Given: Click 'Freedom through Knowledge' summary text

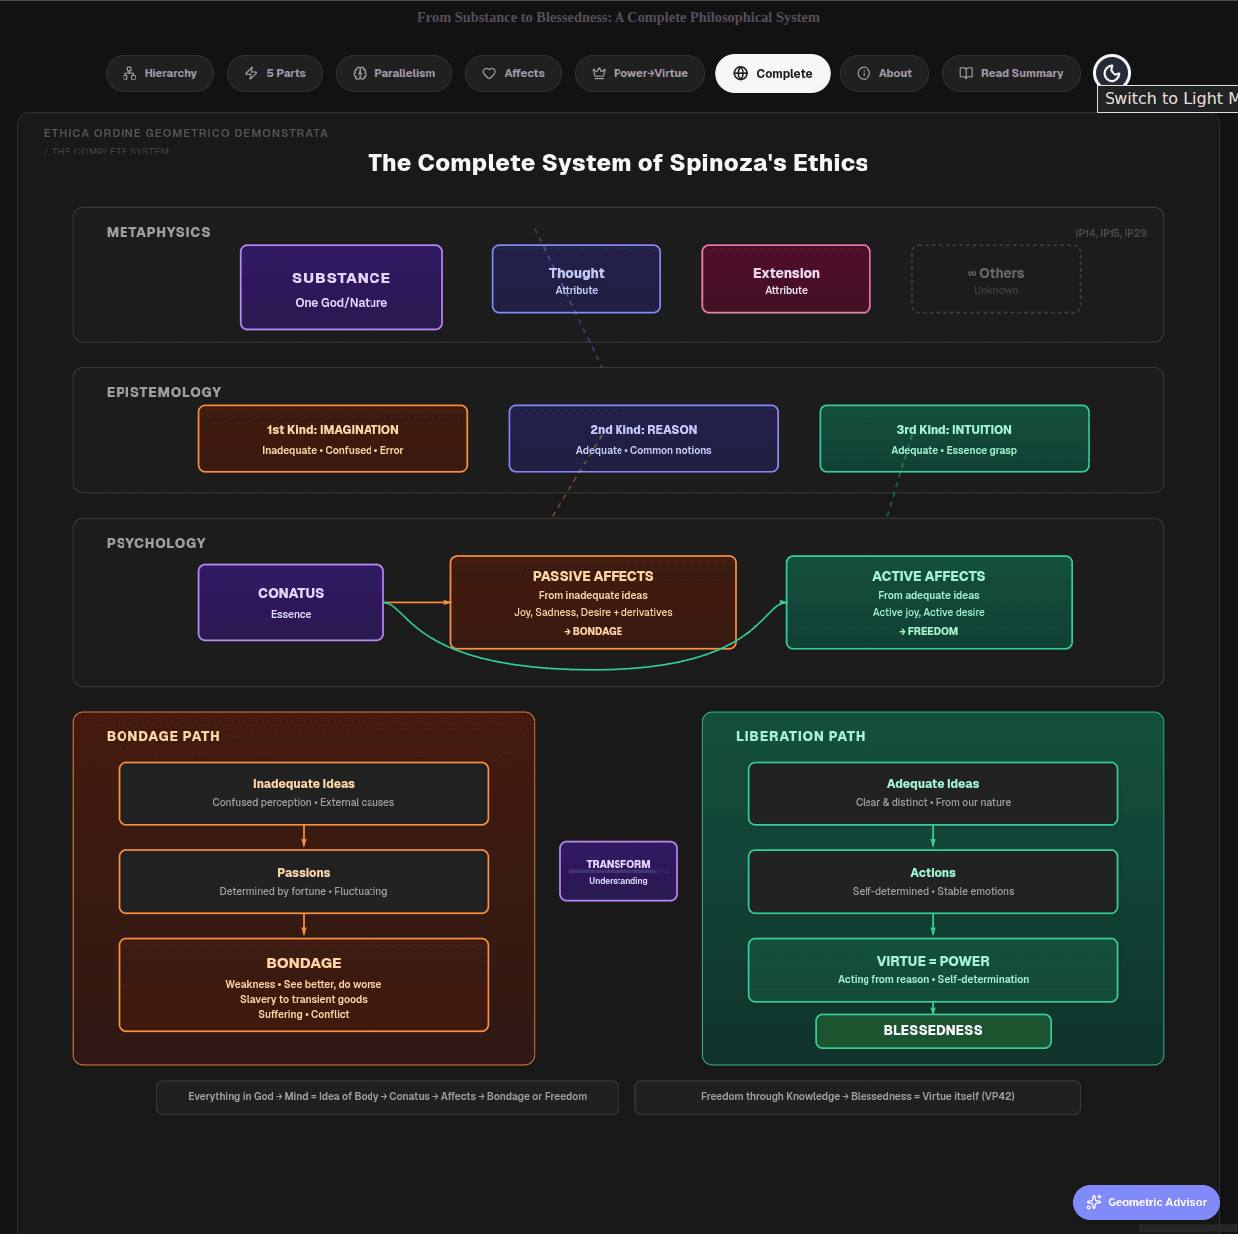Looking at the screenshot, I should [x=858, y=1097].
